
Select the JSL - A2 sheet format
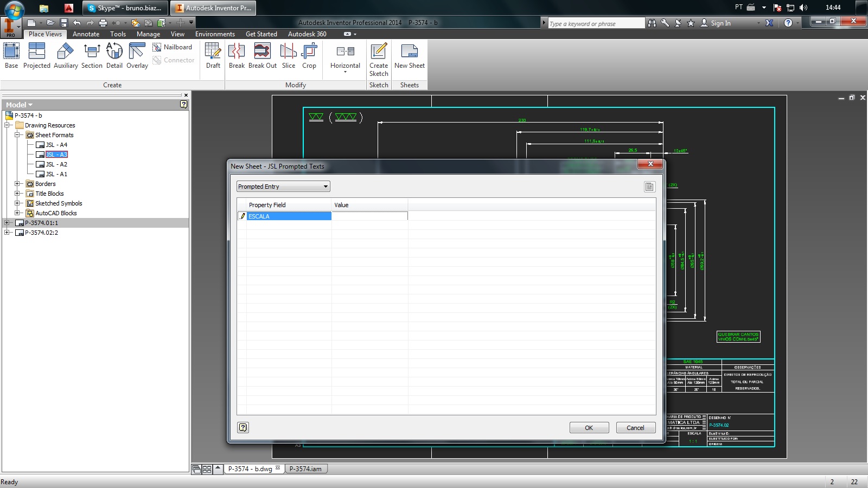pyautogui.click(x=56, y=164)
